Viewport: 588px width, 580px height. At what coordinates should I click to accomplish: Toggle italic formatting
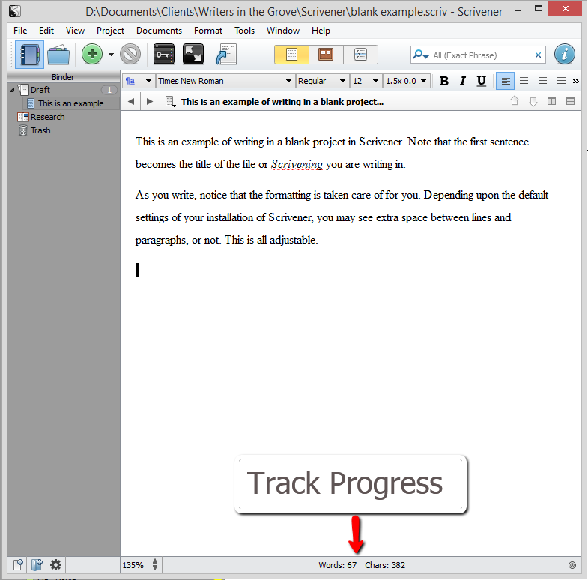pos(463,81)
